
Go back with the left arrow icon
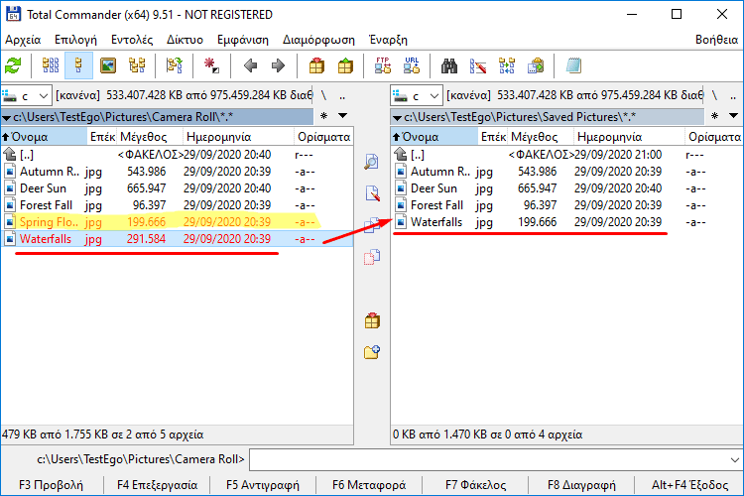[250, 65]
